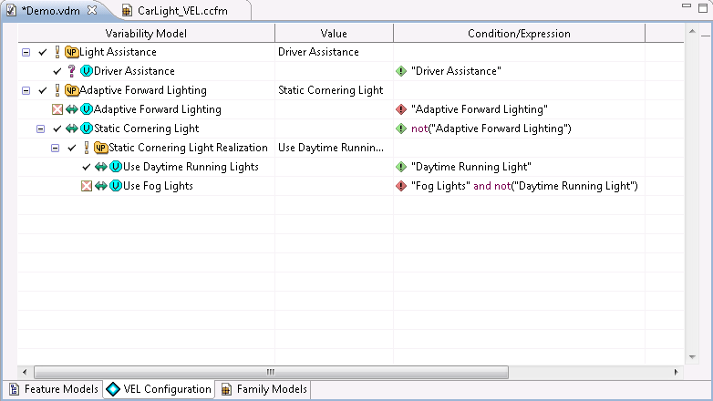
Task: Open the Family Models bottom tab
Action: [x=264, y=389]
